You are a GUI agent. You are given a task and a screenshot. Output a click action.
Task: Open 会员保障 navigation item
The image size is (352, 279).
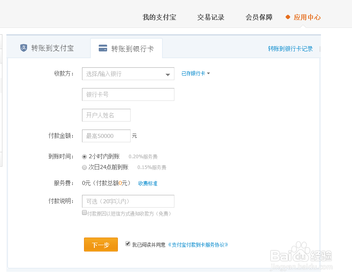pos(259,17)
